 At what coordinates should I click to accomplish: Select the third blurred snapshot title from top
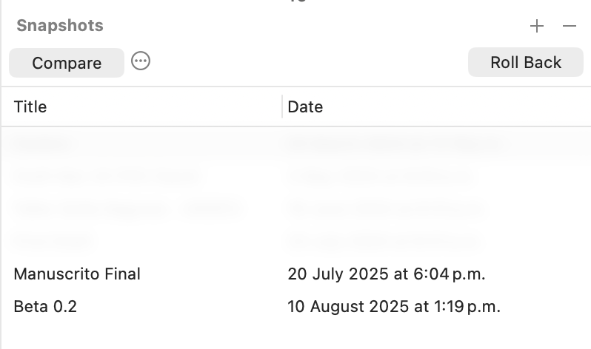coord(126,209)
